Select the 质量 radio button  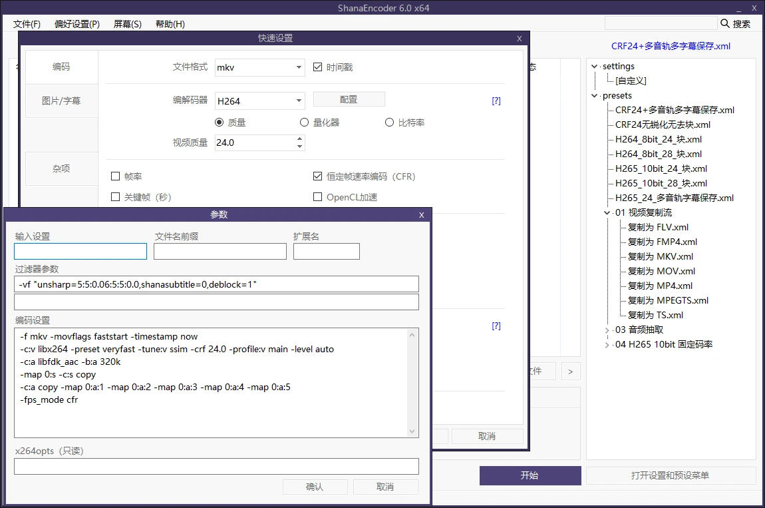pyautogui.click(x=219, y=122)
